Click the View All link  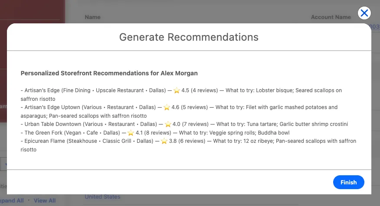coord(45,201)
